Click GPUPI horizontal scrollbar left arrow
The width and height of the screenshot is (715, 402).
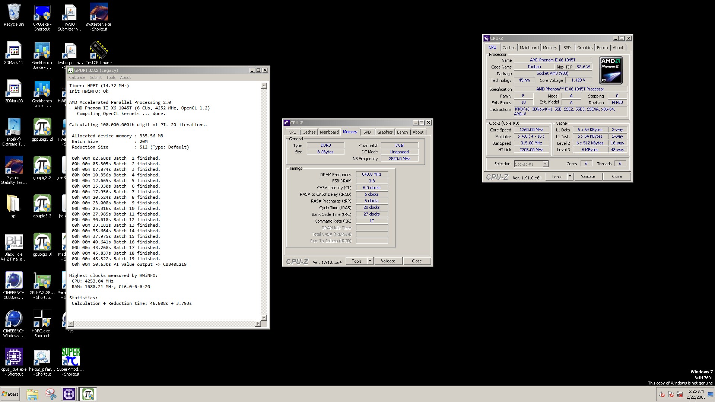(x=71, y=324)
